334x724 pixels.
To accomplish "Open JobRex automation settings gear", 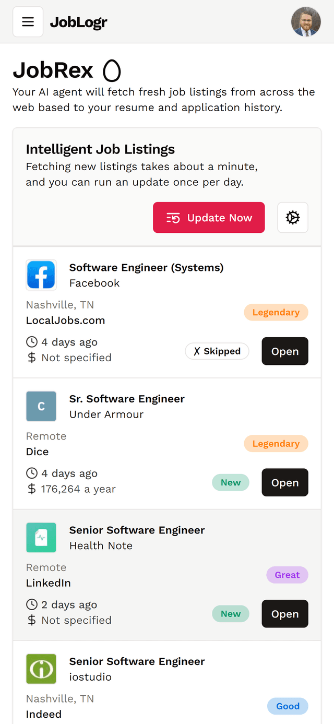I will (293, 218).
